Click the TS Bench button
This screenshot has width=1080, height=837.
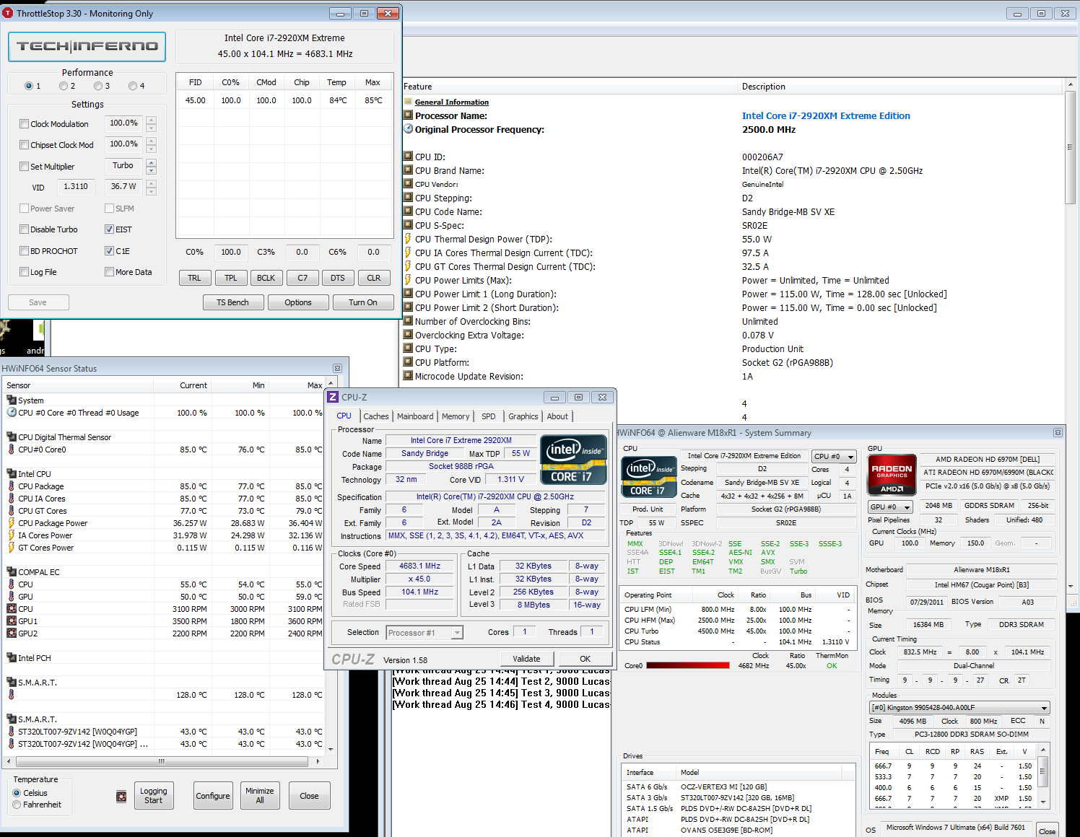(232, 302)
